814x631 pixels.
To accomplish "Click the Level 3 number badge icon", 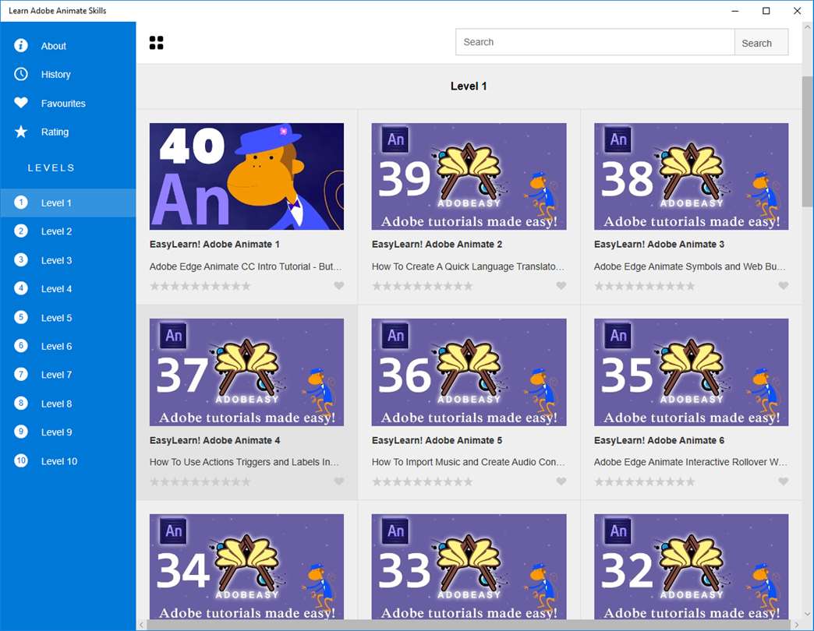I will [x=21, y=259].
